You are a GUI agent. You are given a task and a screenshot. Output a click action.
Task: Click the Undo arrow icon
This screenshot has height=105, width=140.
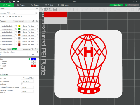(14, 2)
